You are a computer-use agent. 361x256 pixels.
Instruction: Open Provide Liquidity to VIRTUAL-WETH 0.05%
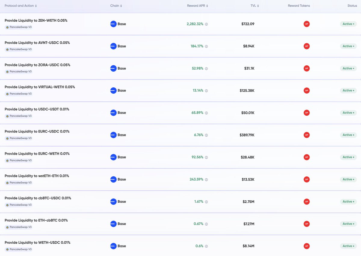[40, 87]
